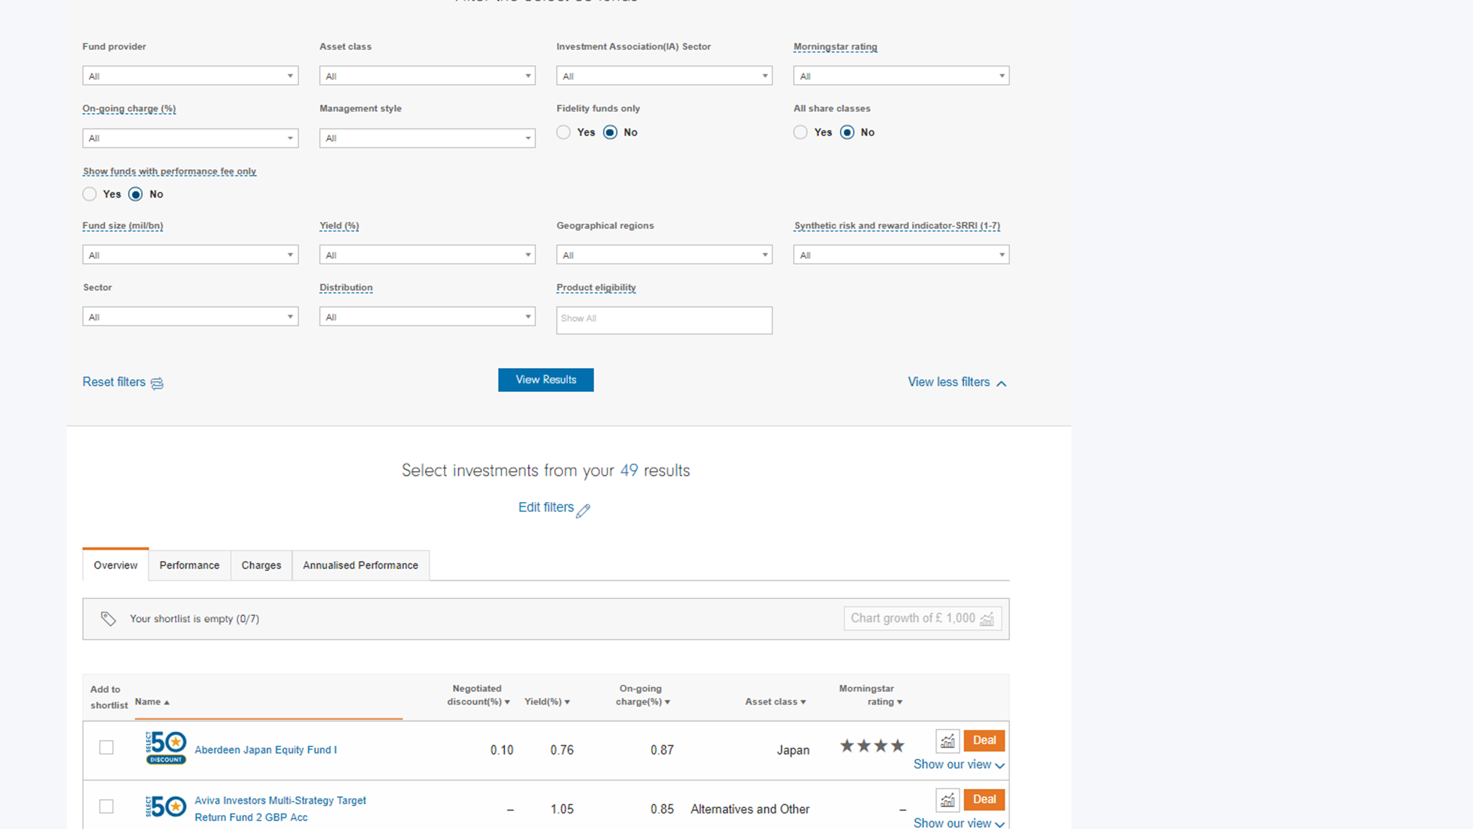Switch to the Performance tab
Image resolution: width=1473 pixels, height=829 pixels.
pos(189,565)
